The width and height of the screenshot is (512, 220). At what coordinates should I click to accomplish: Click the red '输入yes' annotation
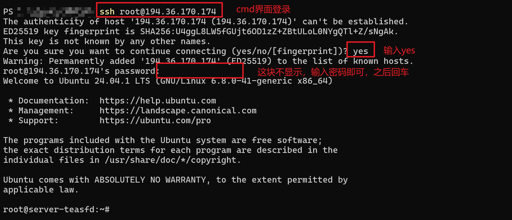point(399,50)
